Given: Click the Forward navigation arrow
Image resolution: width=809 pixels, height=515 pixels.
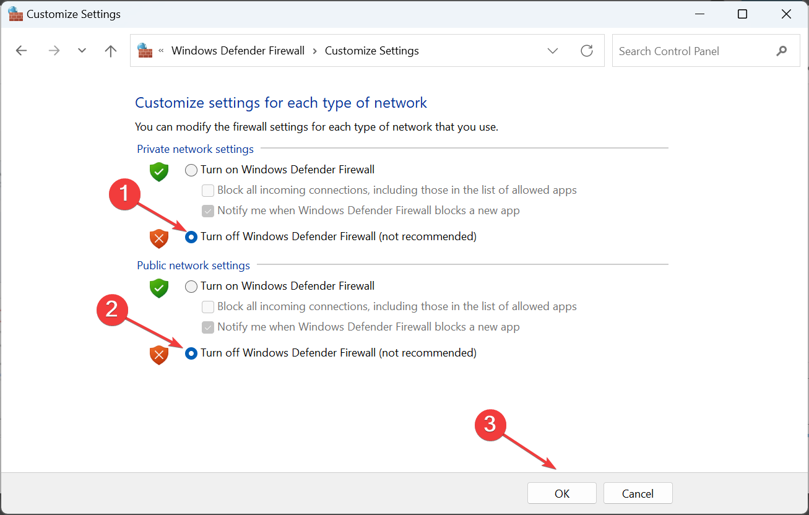Looking at the screenshot, I should [x=54, y=51].
